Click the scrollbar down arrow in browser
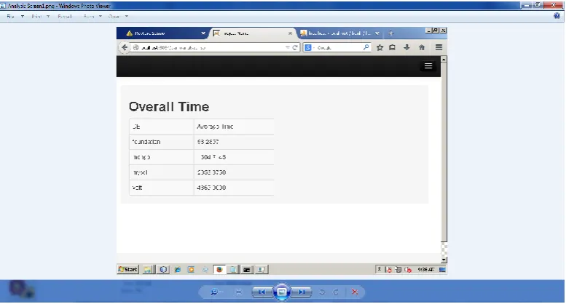The image size is (566, 304). [x=444, y=260]
